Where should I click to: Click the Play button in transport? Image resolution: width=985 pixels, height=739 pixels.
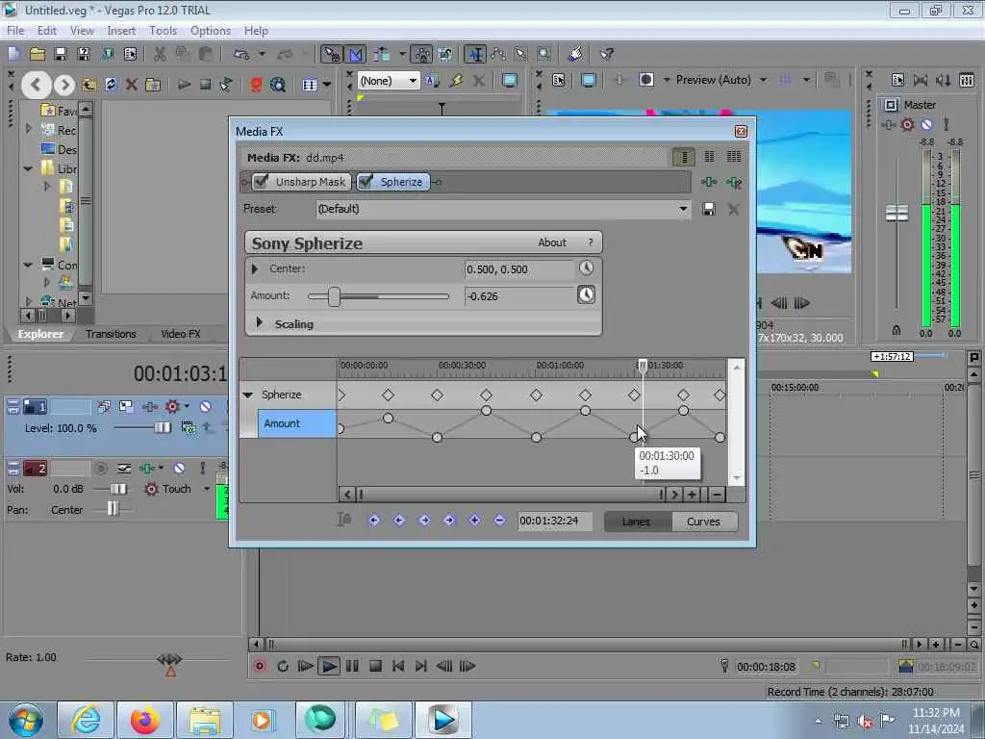tap(329, 666)
